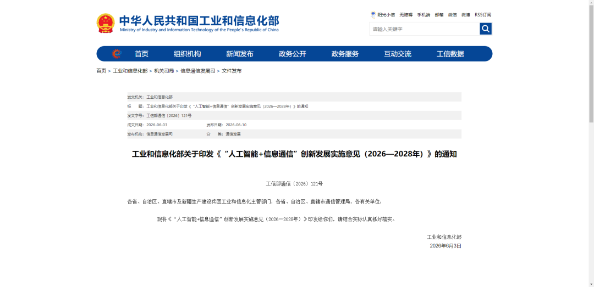The image size is (594, 287).
Task: Click the red swirl icon in nav bar
Action: point(117,54)
